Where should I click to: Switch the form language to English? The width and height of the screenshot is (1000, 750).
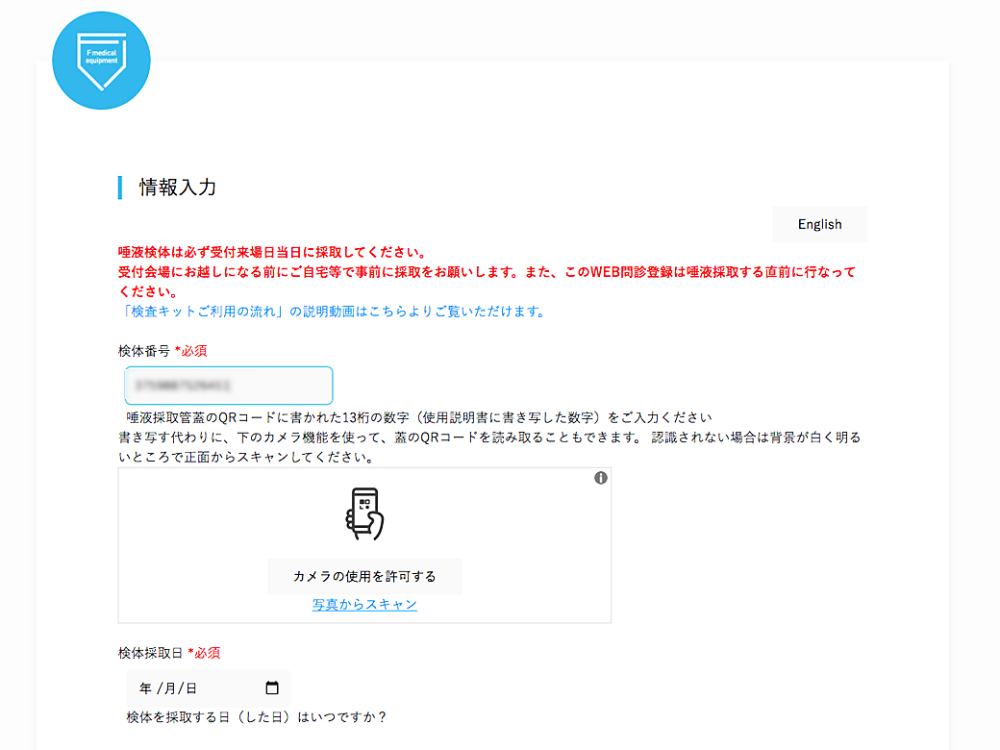819,224
